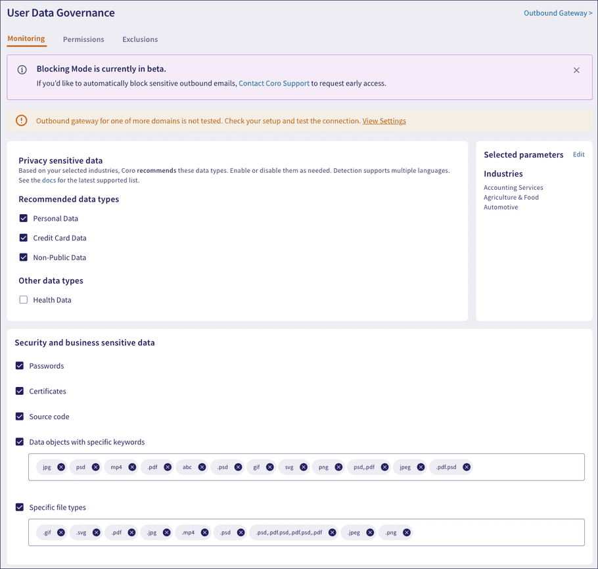Enable the Health Data checkbox

tap(23, 300)
